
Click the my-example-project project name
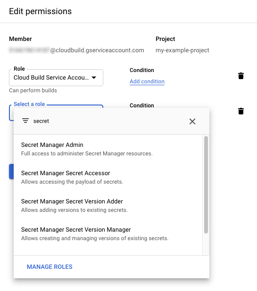pos(182,50)
